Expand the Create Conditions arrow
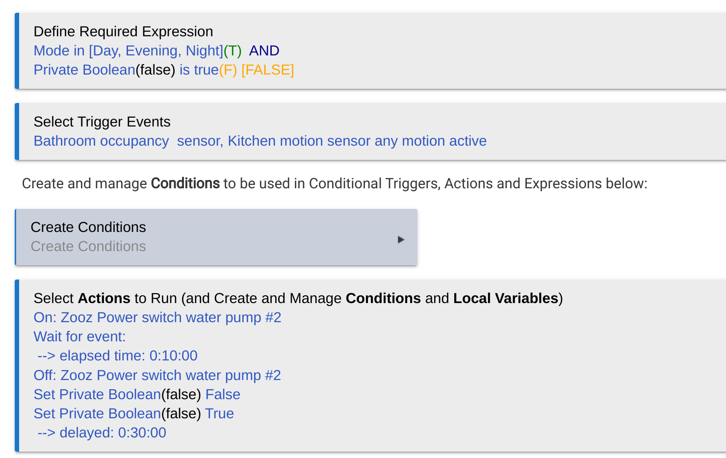 (401, 240)
